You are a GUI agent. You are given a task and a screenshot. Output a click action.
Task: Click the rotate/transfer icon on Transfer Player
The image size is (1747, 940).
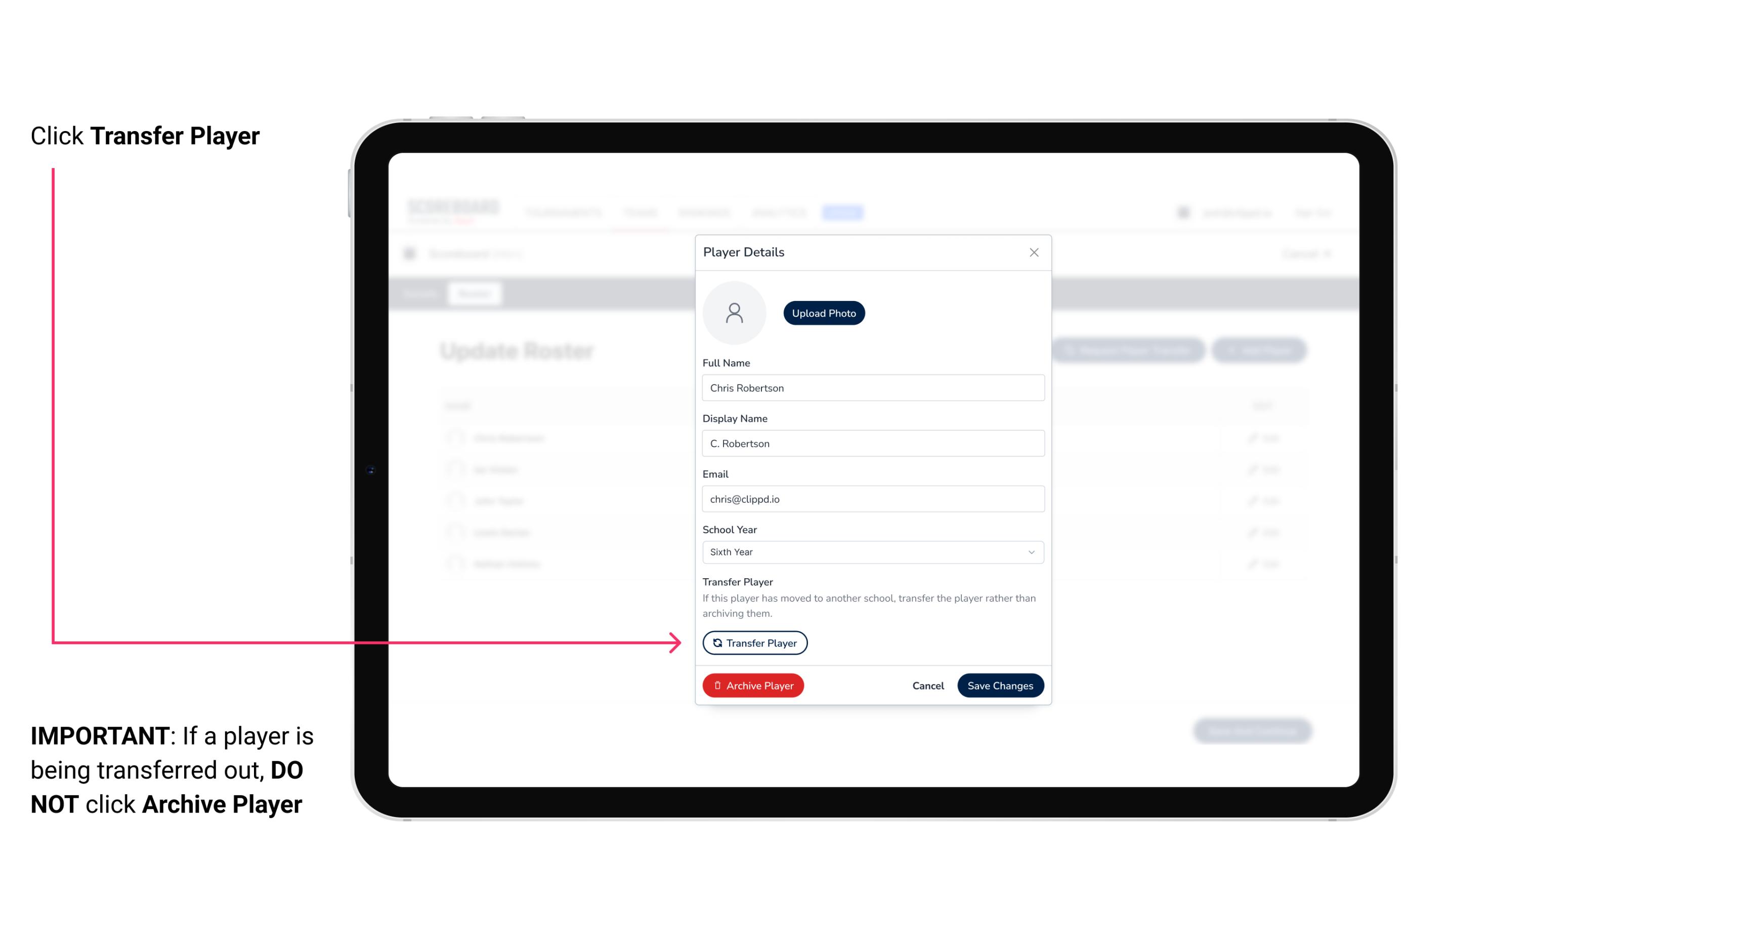pos(716,643)
